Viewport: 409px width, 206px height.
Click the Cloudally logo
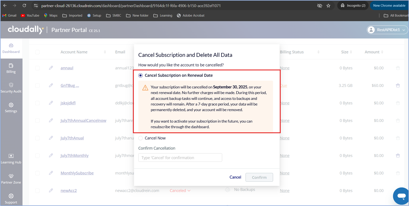pyautogui.click(x=26, y=30)
